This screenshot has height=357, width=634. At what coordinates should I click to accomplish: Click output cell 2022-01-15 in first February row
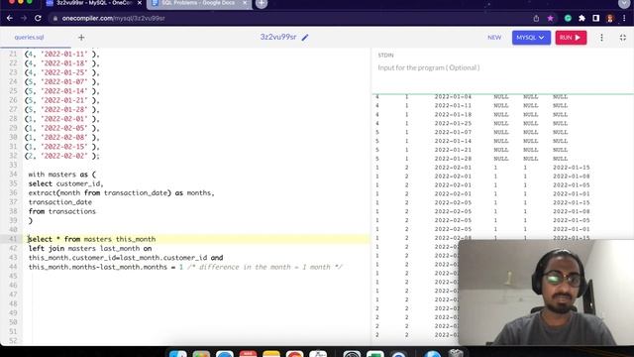click(571, 168)
